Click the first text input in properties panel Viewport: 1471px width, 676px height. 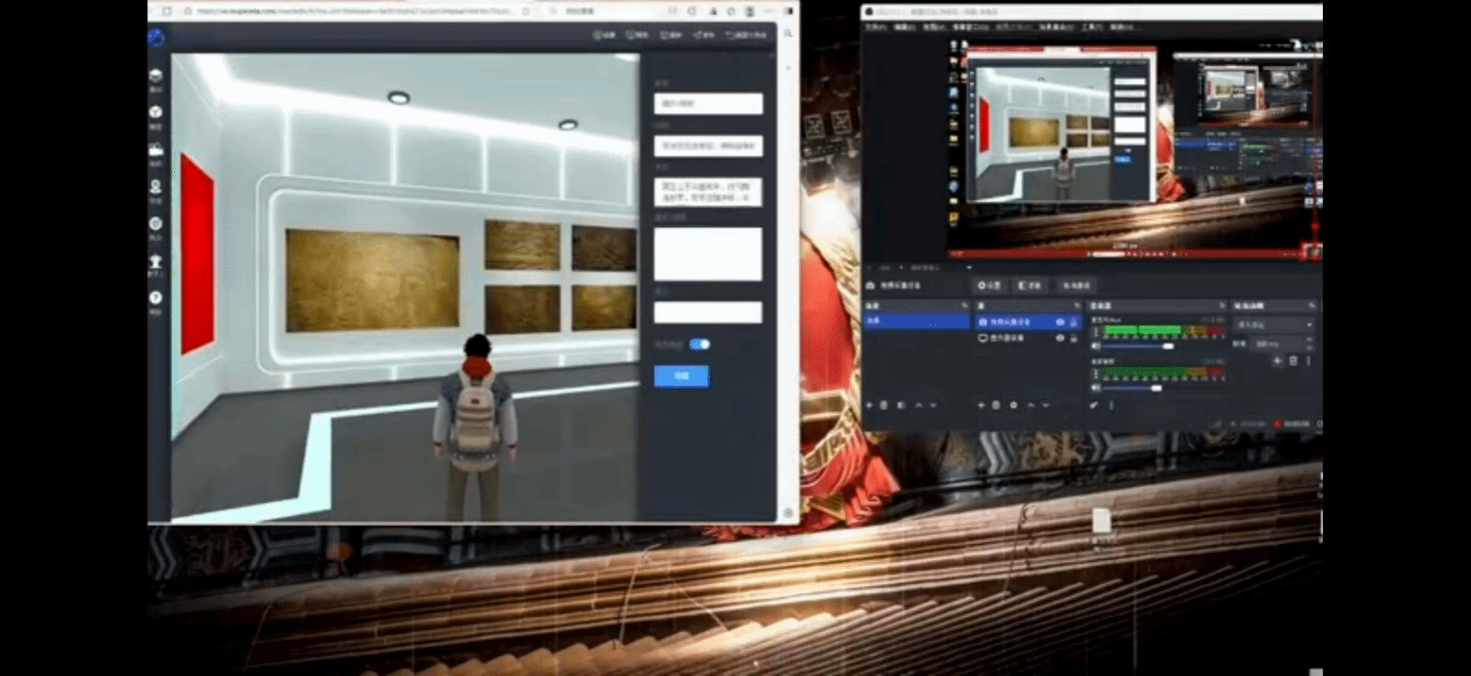[708, 103]
